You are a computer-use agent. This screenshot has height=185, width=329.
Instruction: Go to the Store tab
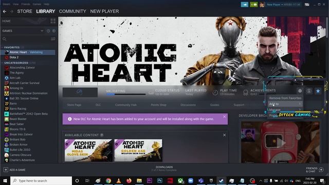coord(25,11)
